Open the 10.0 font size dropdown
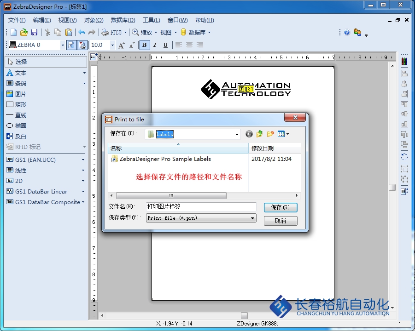 (x=112, y=45)
